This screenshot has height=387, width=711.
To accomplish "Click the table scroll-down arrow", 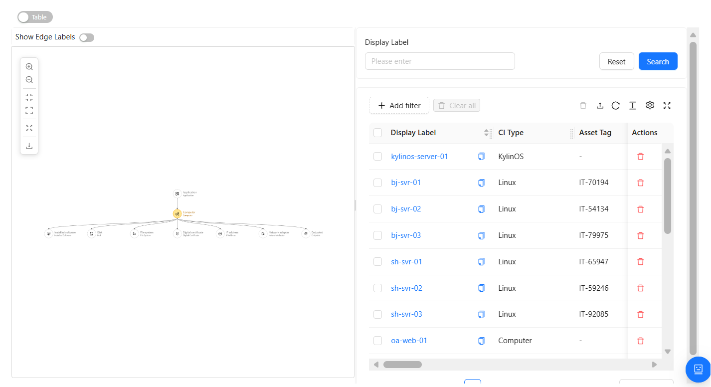I will click(x=668, y=351).
